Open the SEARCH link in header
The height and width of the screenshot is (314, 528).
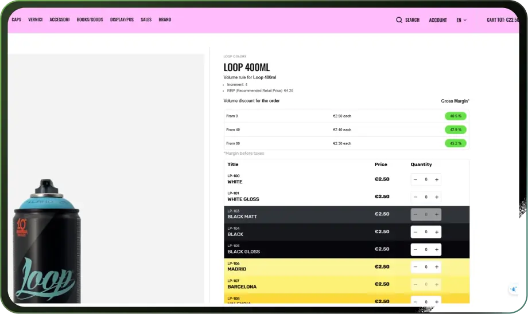412,20
